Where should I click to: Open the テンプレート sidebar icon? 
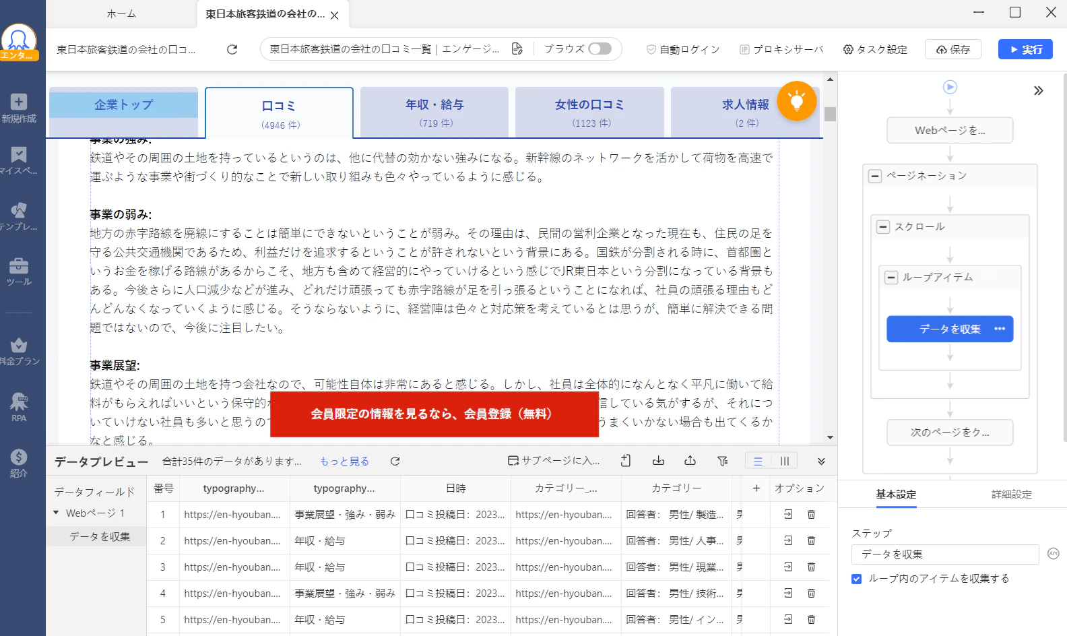19,216
